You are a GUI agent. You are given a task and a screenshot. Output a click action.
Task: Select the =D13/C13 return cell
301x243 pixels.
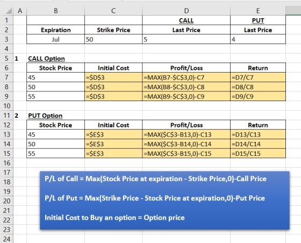258,134
